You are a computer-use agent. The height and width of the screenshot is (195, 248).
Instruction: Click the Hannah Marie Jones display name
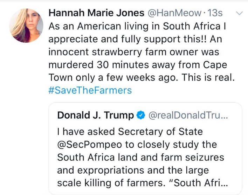point(96,13)
